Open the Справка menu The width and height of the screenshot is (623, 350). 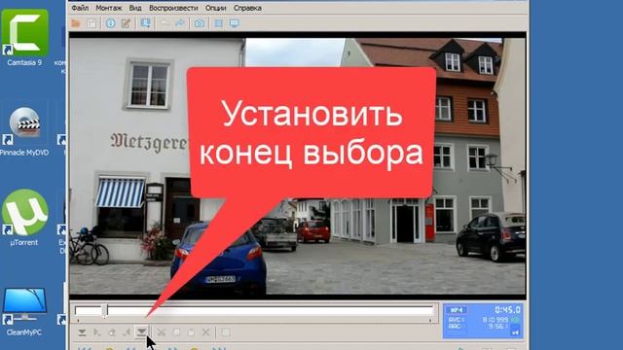click(x=247, y=8)
